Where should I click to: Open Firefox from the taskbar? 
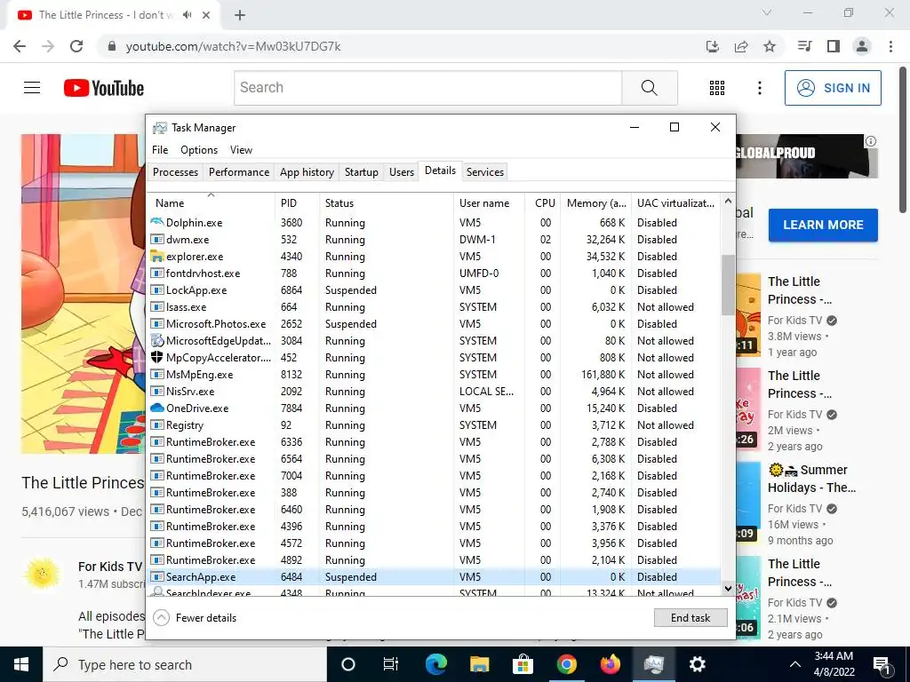[x=610, y=664]
